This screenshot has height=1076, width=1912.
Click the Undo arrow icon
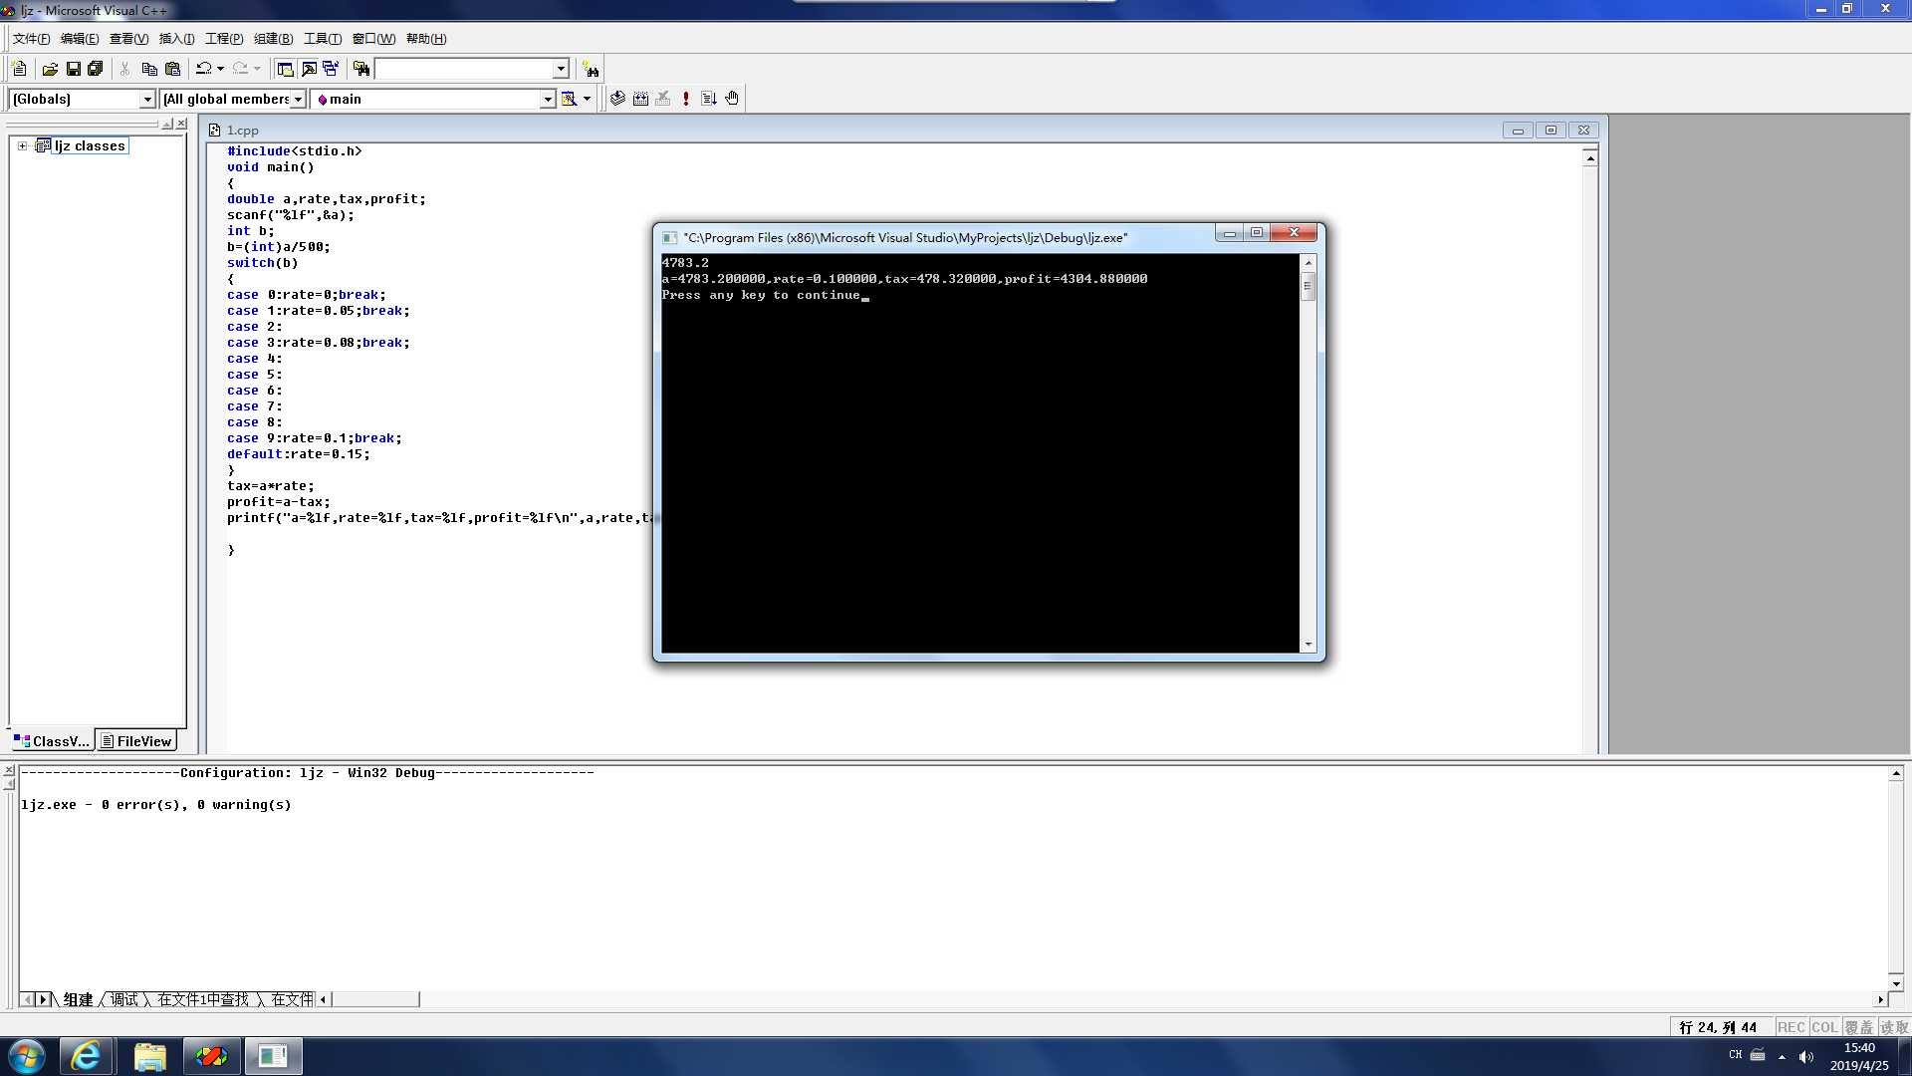click(x=204, y=69)
